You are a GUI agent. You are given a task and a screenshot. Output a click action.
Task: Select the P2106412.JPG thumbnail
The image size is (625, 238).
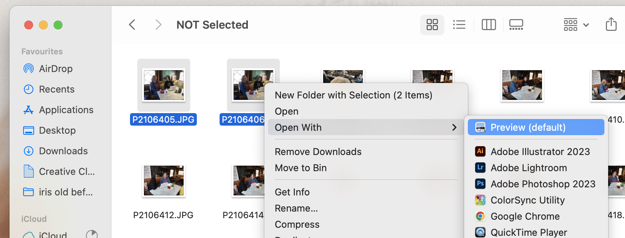pos(163,180)
